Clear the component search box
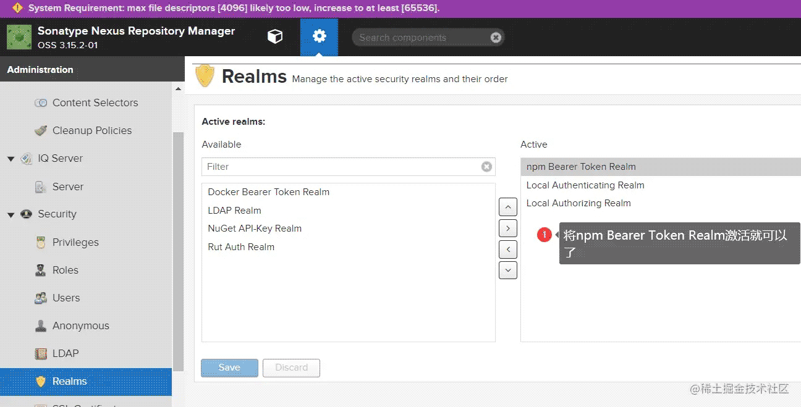This screenshot has width=801, height=407. coord(496,38)
